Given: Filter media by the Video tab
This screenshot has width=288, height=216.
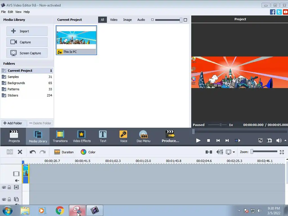Looking at the screenshot, I should point(114,20).
